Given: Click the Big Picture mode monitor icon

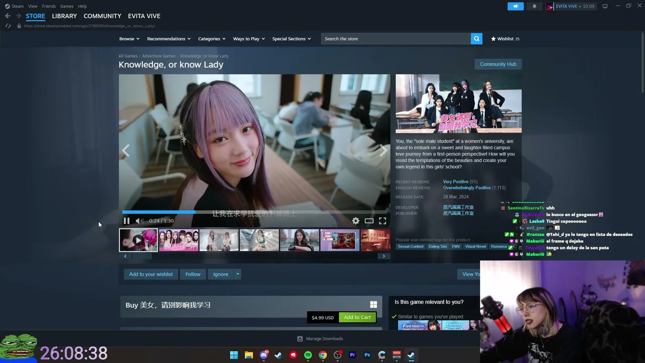Looking at the screenshot, I should [605, 6].
